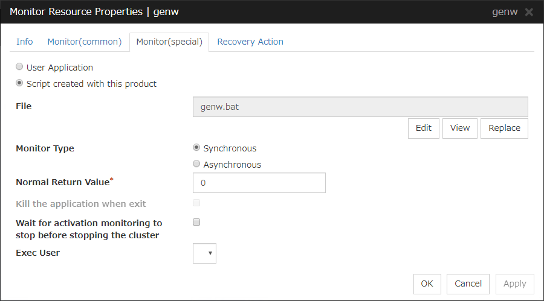Click the Replace button
The height and width of the screenshot is (301, 544).
tap(504, 128)
